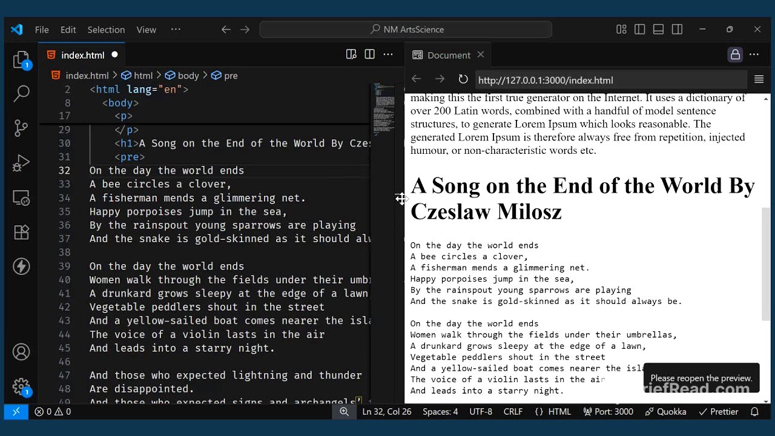
Task: Go back with title bar arrow
Action: point(226,29)
